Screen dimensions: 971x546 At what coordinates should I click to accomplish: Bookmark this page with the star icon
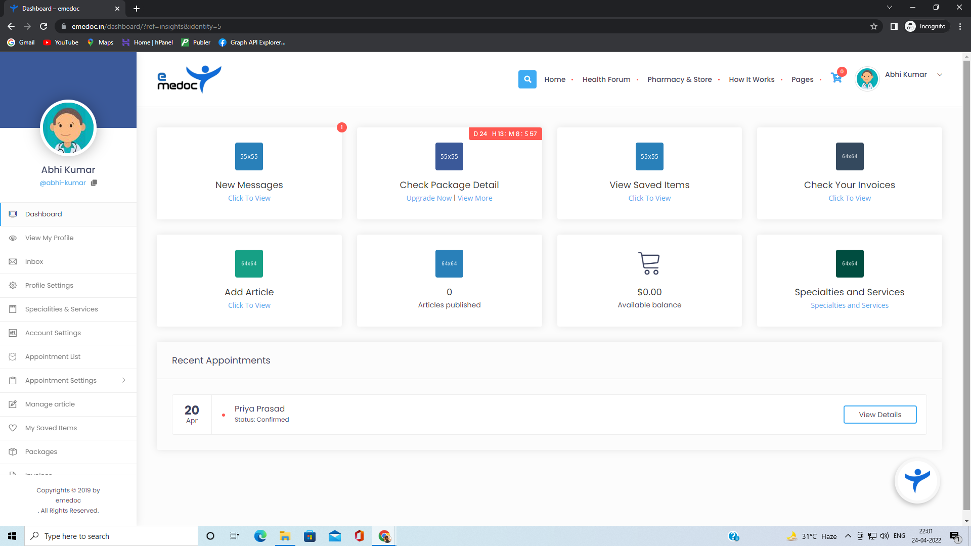tap(874, 26)
